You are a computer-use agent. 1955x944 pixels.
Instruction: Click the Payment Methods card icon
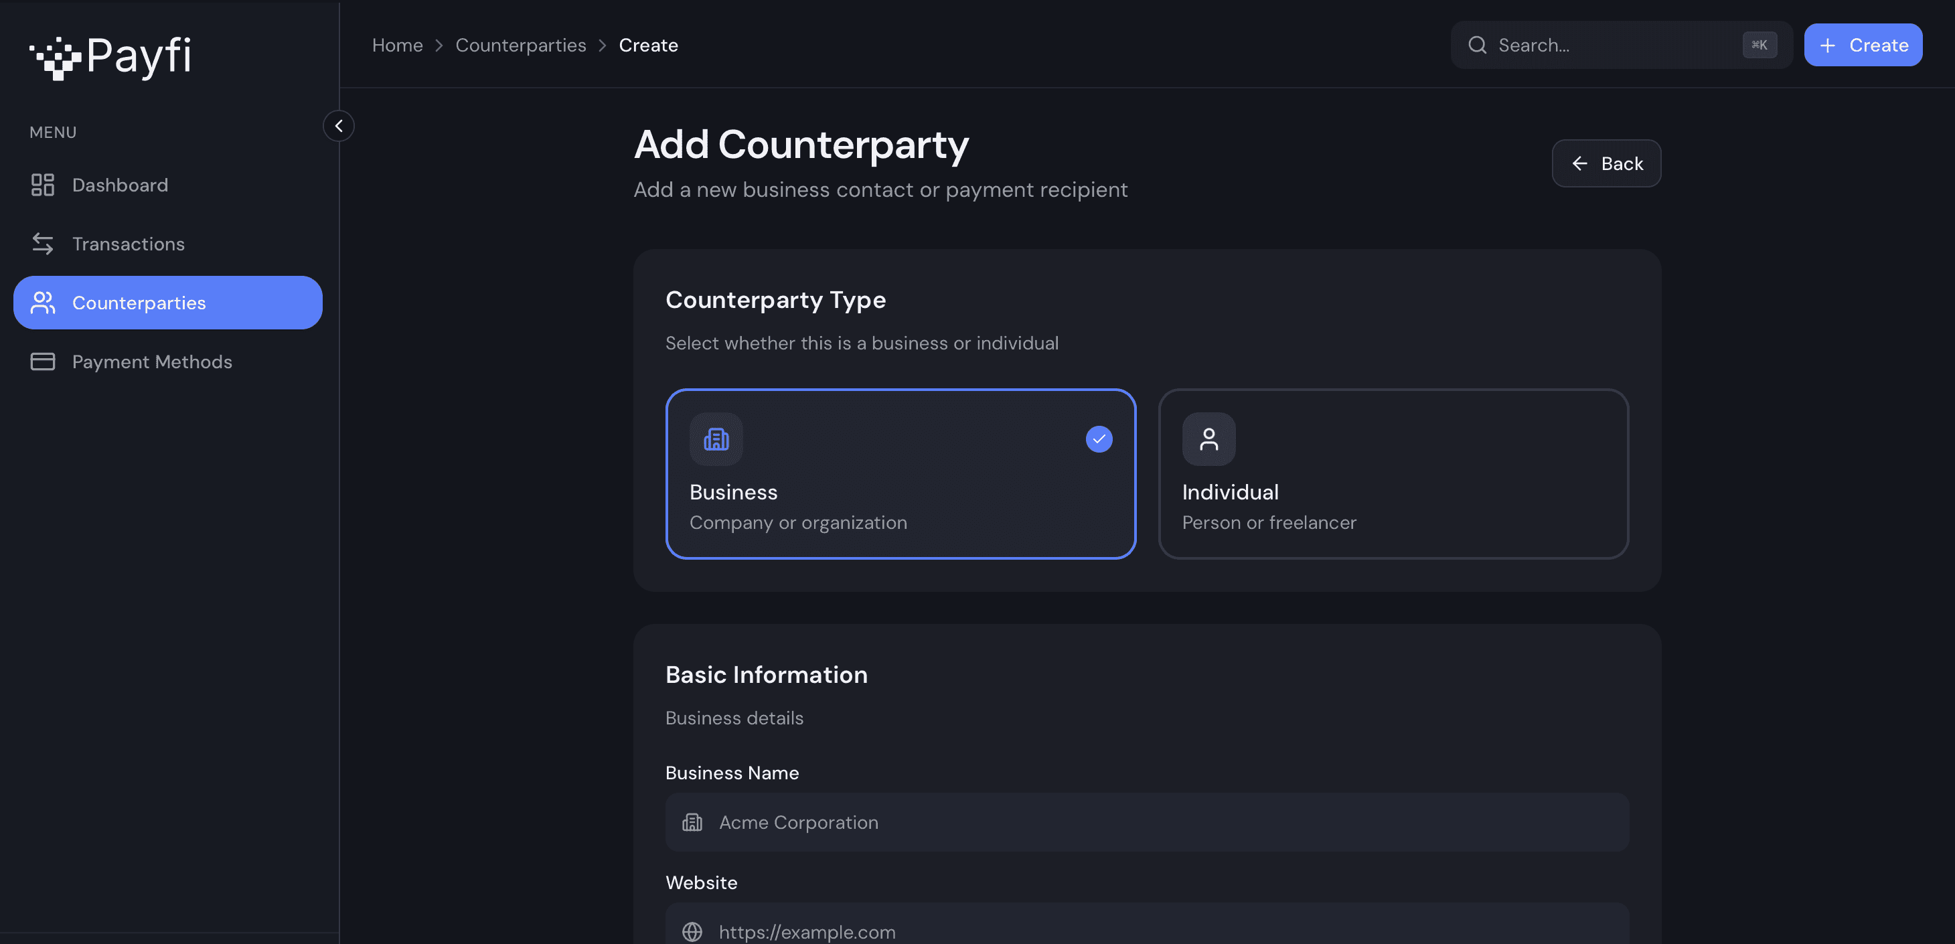42,362
